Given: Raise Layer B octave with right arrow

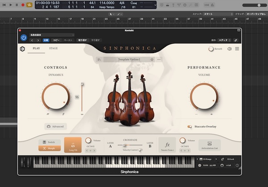Looking at the screenshot, I should point(188,150).
